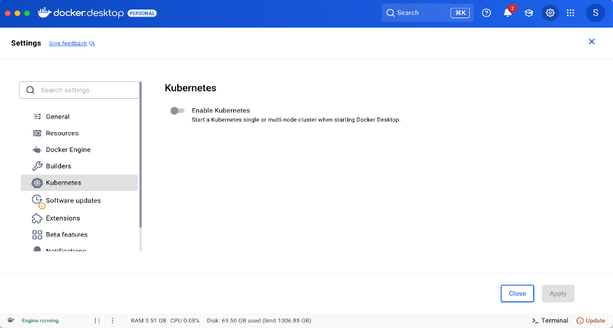
Task: Click the General sliders icon
Action: 37,116
